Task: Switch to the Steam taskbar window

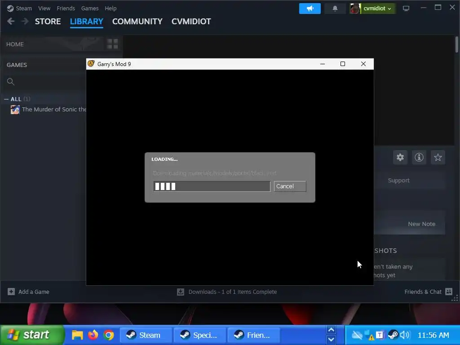Action: tap(146, 335)
